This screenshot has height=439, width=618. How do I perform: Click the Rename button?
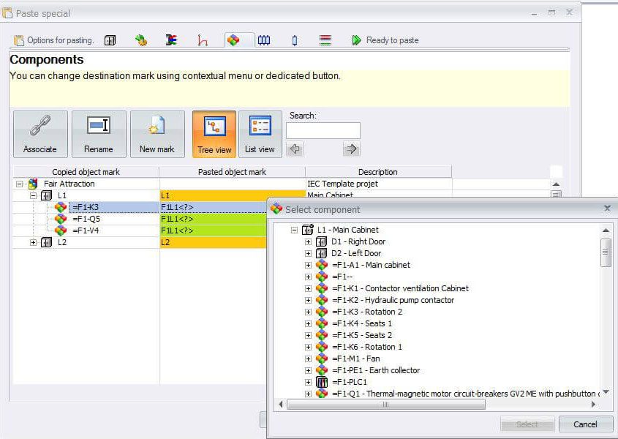(x=99, y=134)
